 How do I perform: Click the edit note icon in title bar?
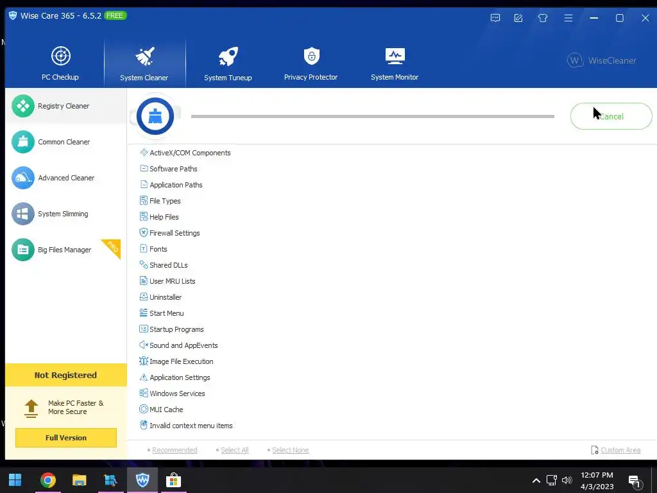[x=518, y=18]
